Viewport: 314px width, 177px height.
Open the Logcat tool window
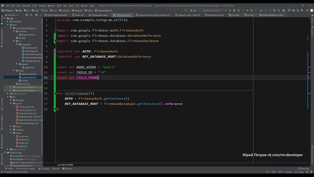44,169
